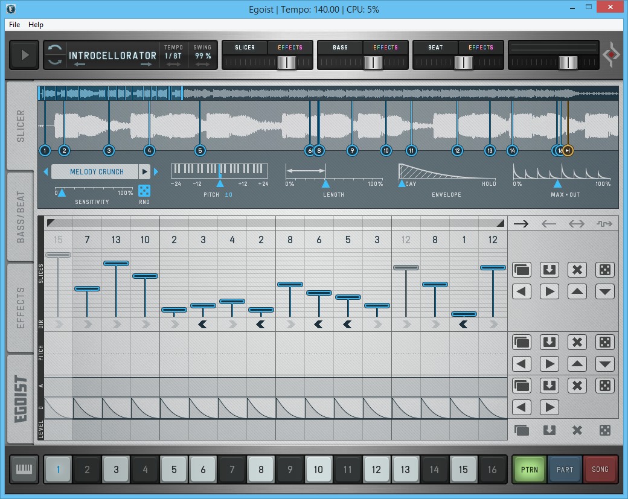Open the MELODY CRUNCH preset selector
The height and width of the screenshot is (499, 628).
click(95, 172)
